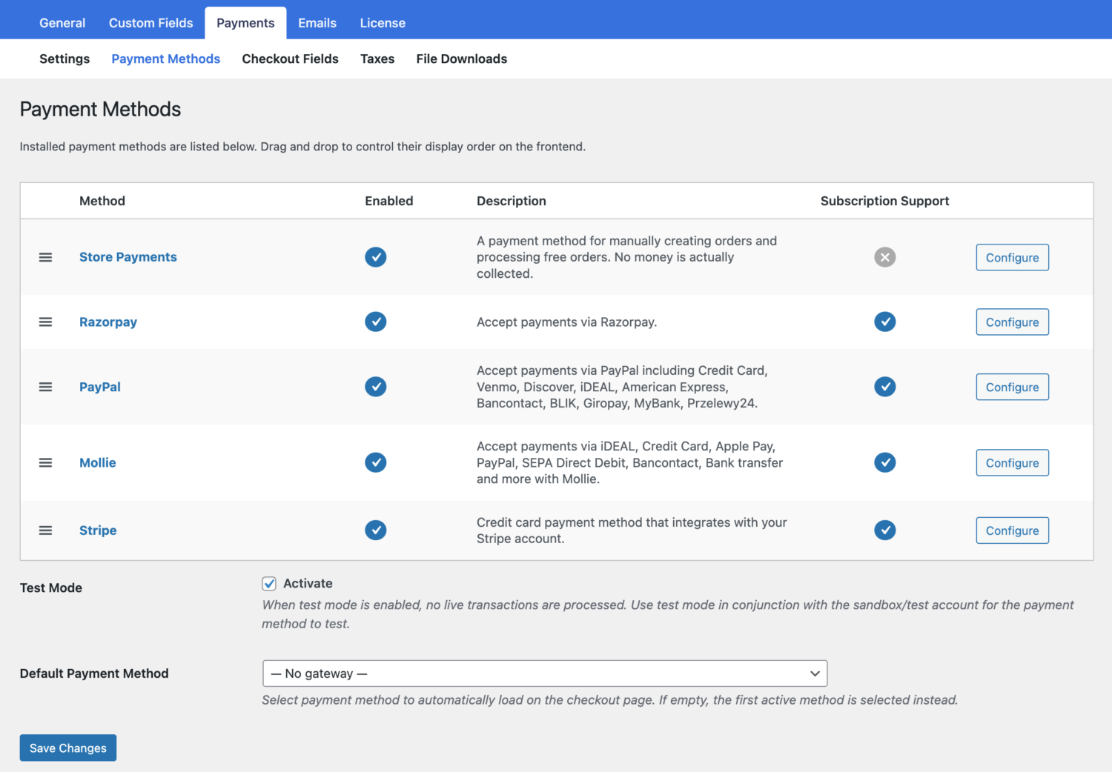Image resolution: width=1112 pixels, height=772 pixels.
Task: Click the Enabled column header
Action: pos(389,201)
